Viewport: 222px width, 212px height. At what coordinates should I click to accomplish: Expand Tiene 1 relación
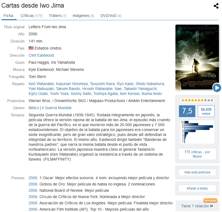coord(197,206)
